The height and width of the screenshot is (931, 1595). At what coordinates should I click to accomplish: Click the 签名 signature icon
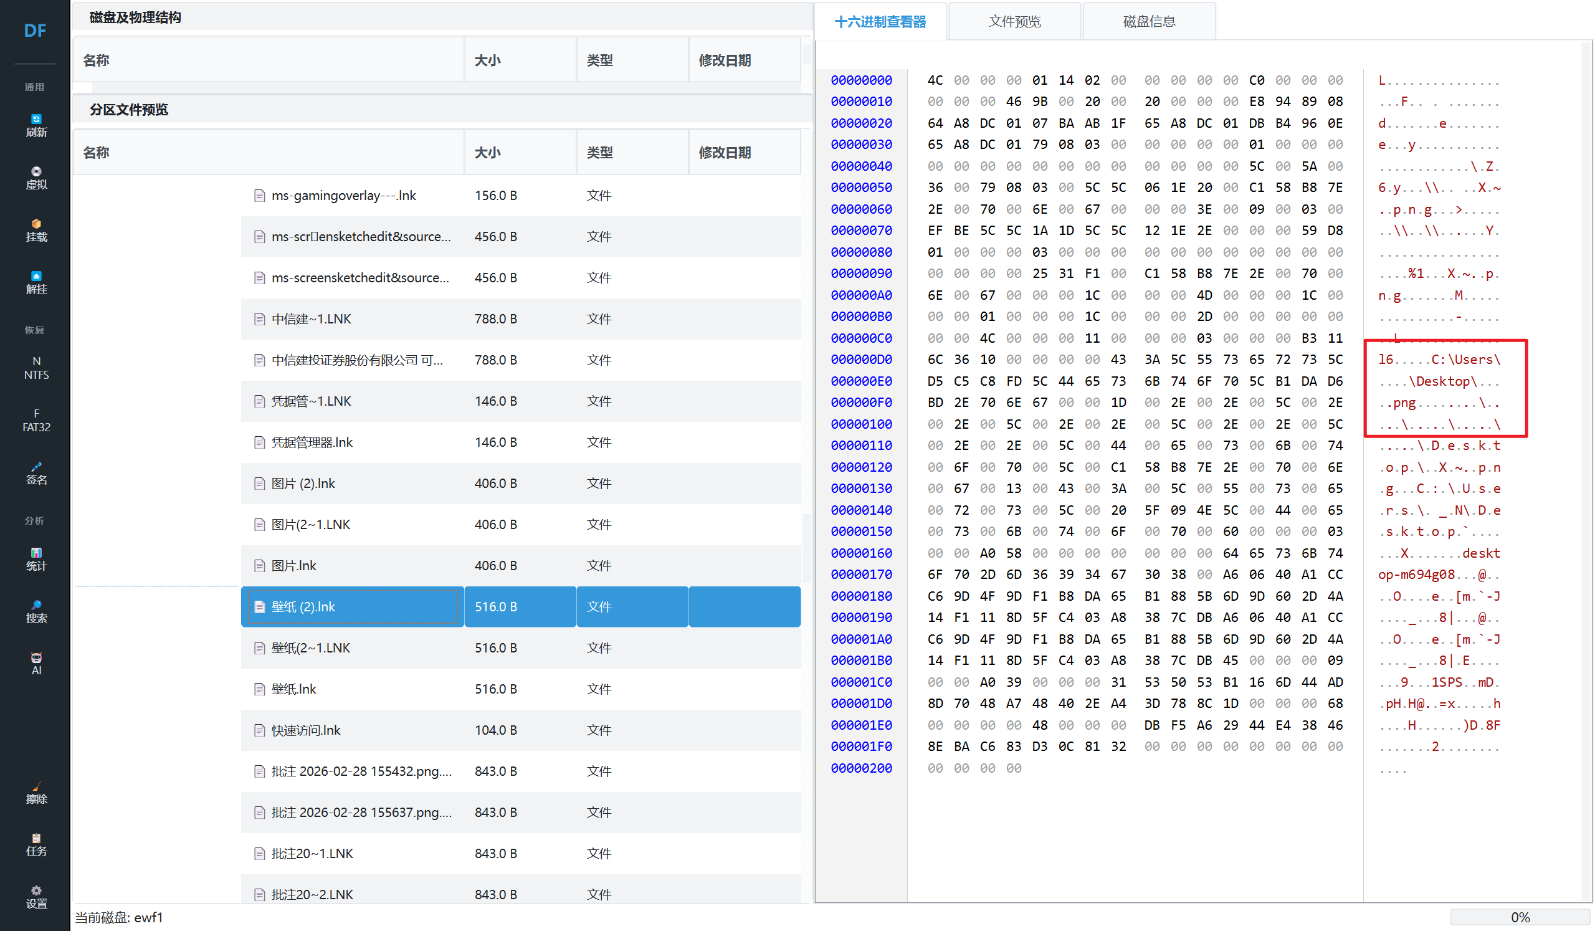pyautogui.click(x=36, y=473)
